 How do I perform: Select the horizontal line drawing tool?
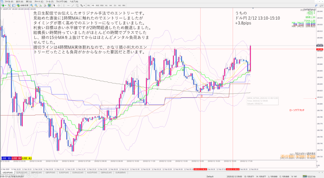point(68,5)
